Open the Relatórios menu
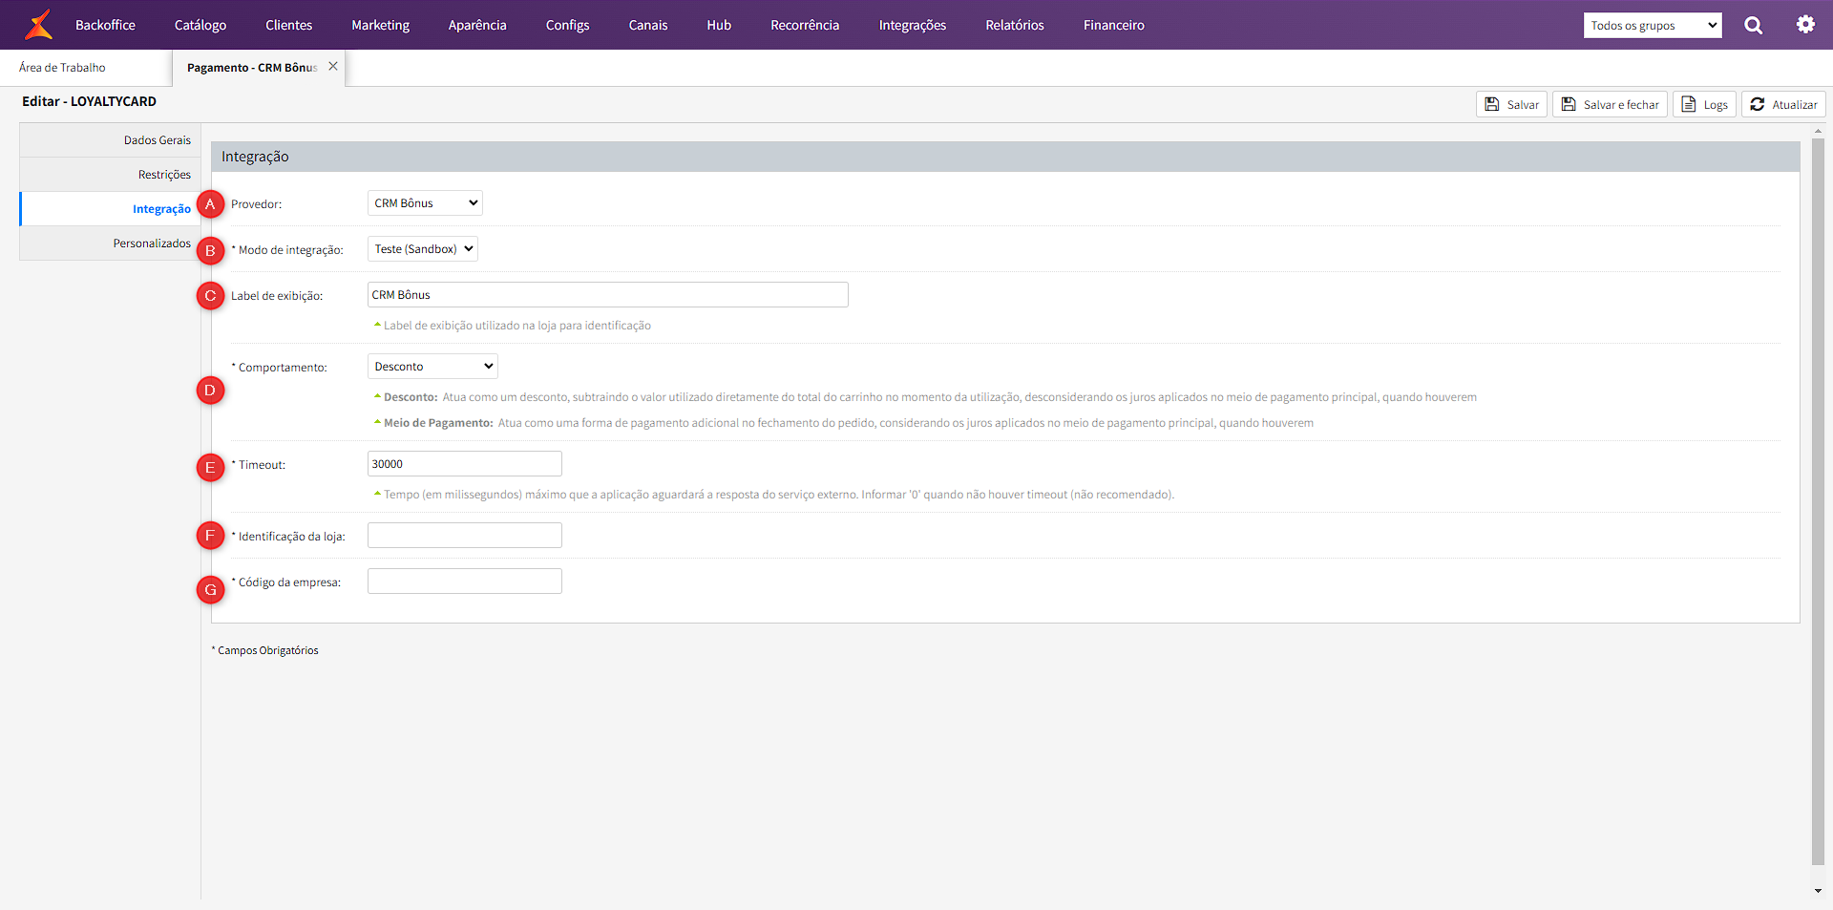Screen dimensions: 1833x910 coord(1015,25)
